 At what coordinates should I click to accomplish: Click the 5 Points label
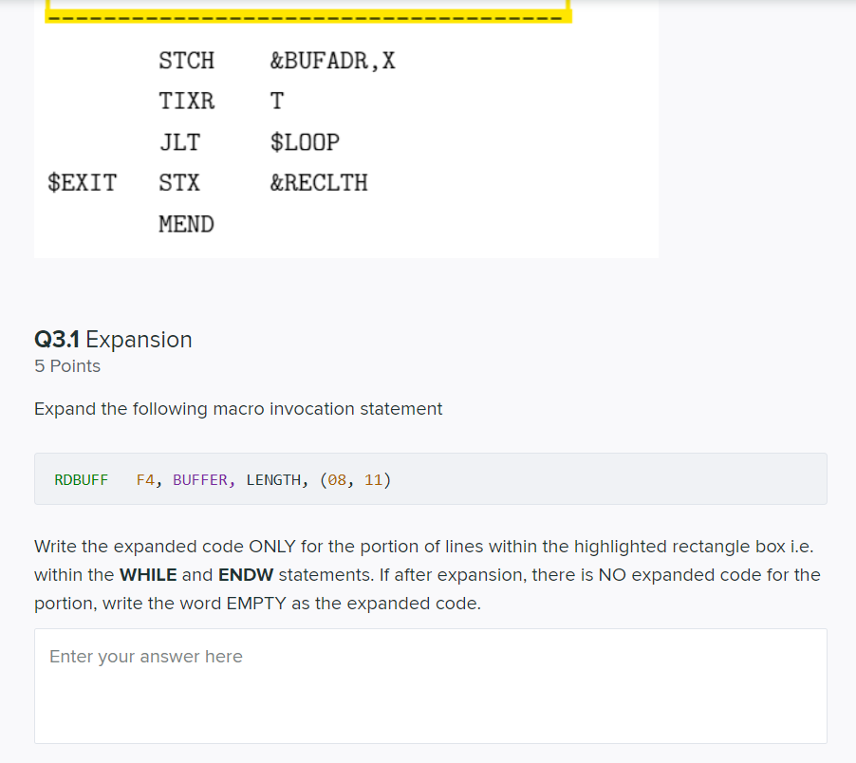(x=66, y=365)
